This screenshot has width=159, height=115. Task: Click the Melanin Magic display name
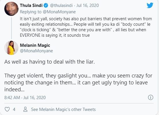[x=35, y=45]
